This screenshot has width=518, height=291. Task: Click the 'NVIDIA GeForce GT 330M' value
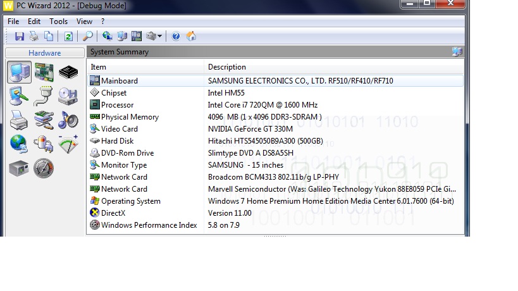[x=250, y=129]
